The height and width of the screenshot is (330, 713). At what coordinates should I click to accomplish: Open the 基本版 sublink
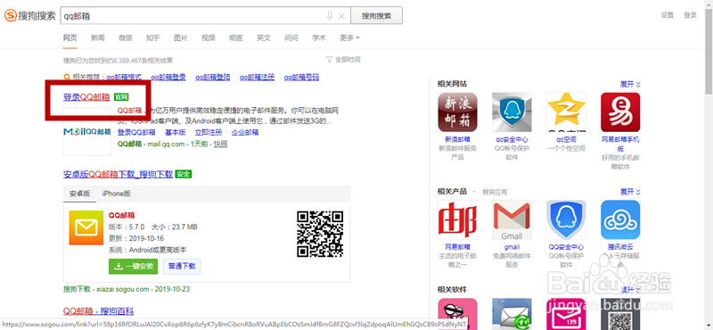(x=175, y=133)
